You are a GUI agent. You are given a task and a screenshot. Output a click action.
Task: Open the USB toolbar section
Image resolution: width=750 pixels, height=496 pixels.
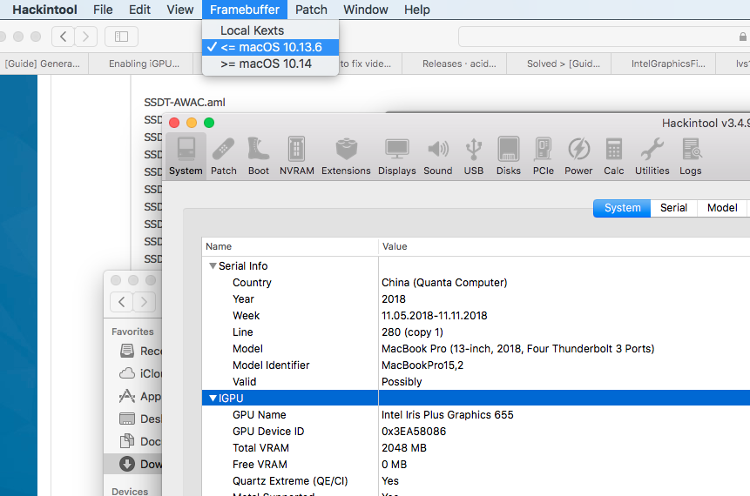click(x=474, y=157)
